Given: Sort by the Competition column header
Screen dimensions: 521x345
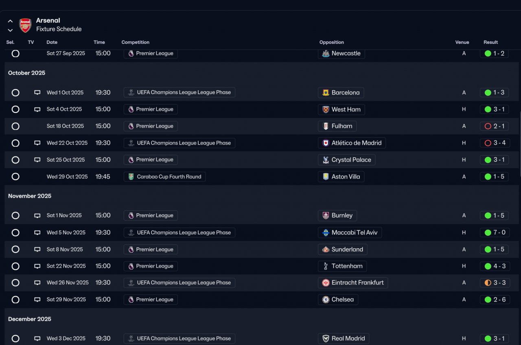Looking at the screenshot, I should tap(136, 42).
